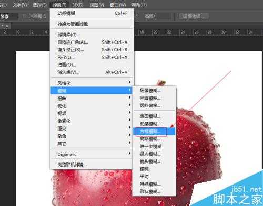Choose 转换为智能滤镜
The height and width of the screenshot is (206, 263).
click(x=92, y=24)
